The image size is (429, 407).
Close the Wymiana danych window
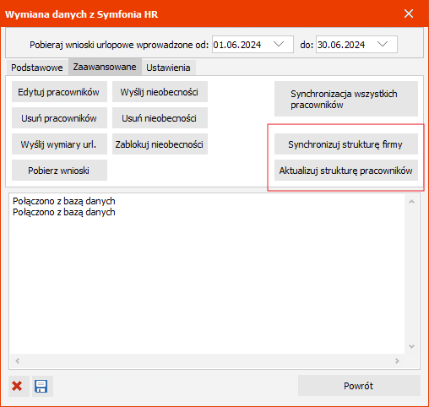click(x=409, y=14)
